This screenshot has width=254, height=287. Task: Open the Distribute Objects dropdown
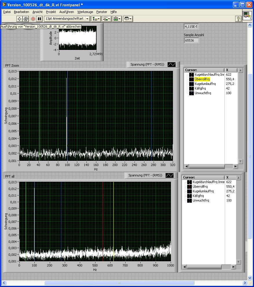click(106, 19)
